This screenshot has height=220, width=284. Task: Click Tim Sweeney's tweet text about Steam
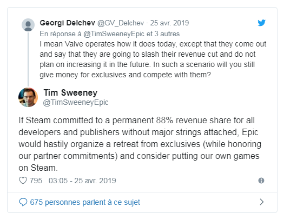[x=140, y=144]
